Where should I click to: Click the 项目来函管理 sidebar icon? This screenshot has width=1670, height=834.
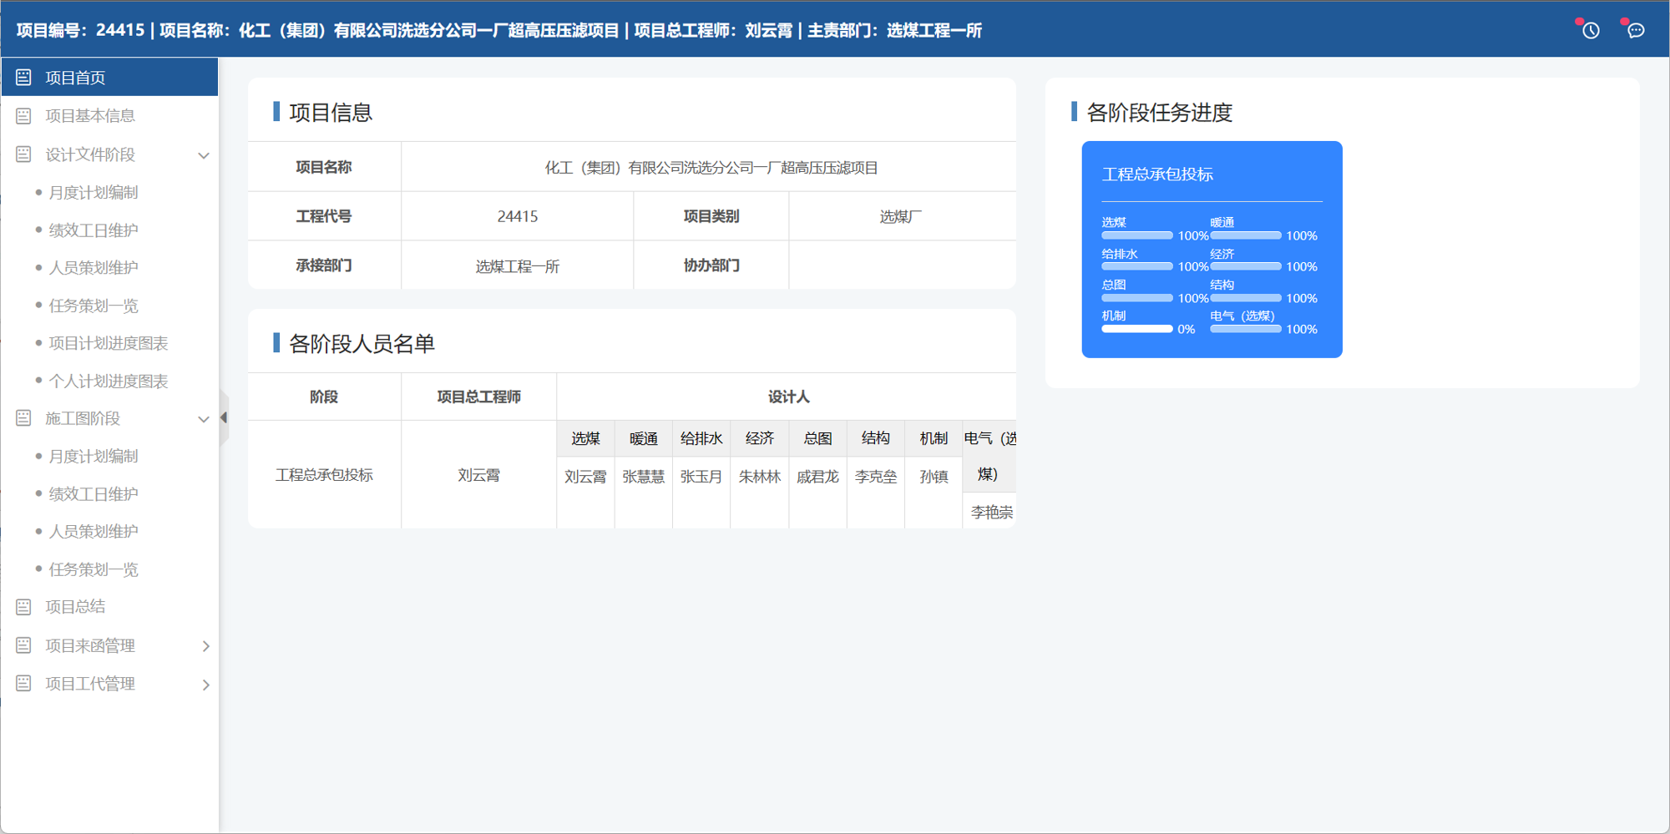click(x=23, y=645)
